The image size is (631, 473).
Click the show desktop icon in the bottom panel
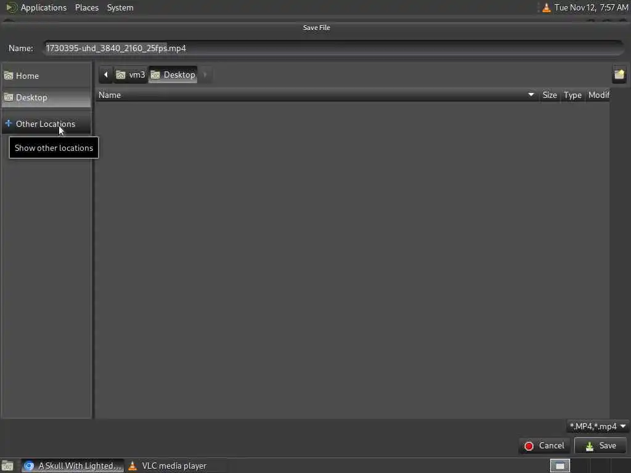(7, 466)
